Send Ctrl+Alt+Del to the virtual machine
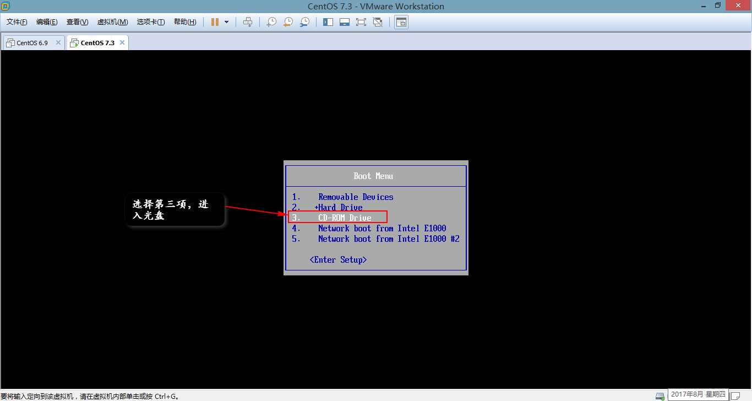Viewport: 752px width, 401px height. coord(248,22)
